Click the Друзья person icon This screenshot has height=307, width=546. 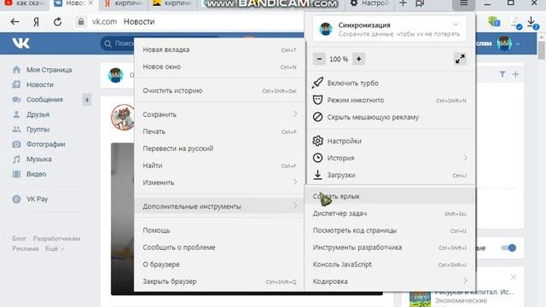[16, 114]
